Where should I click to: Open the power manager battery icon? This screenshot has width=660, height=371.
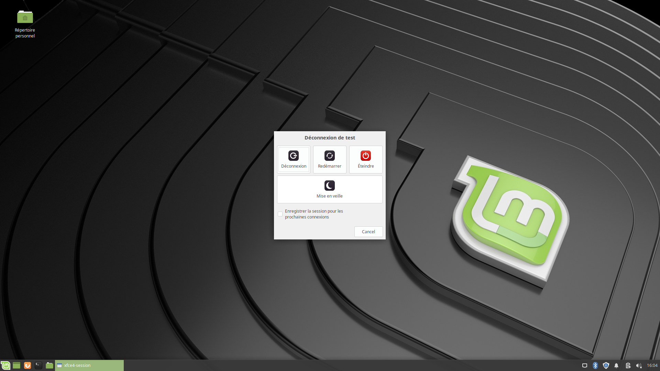pyautogui.click(x=628, y=366)
